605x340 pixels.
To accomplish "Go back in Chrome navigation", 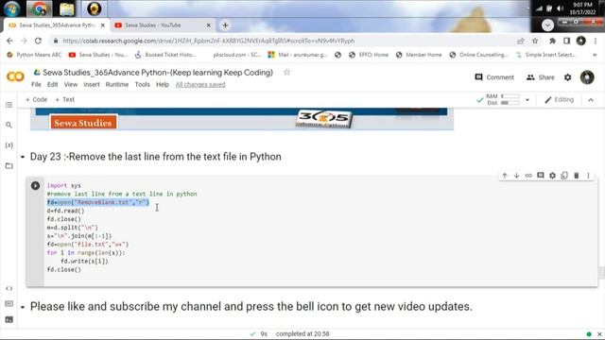I will [x=9, y=41].
